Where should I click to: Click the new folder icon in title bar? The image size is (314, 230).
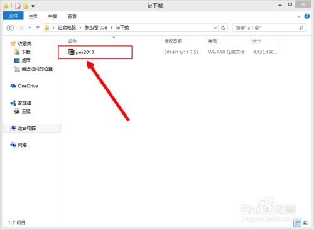pos(26,6)
